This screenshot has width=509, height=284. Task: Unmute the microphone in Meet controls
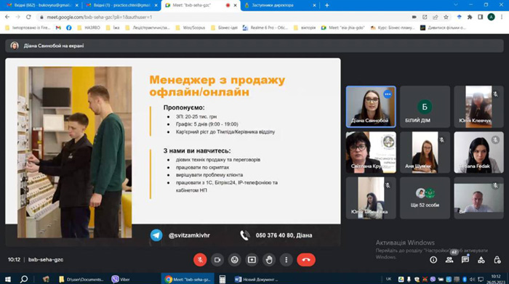click(x=200, y=260)
